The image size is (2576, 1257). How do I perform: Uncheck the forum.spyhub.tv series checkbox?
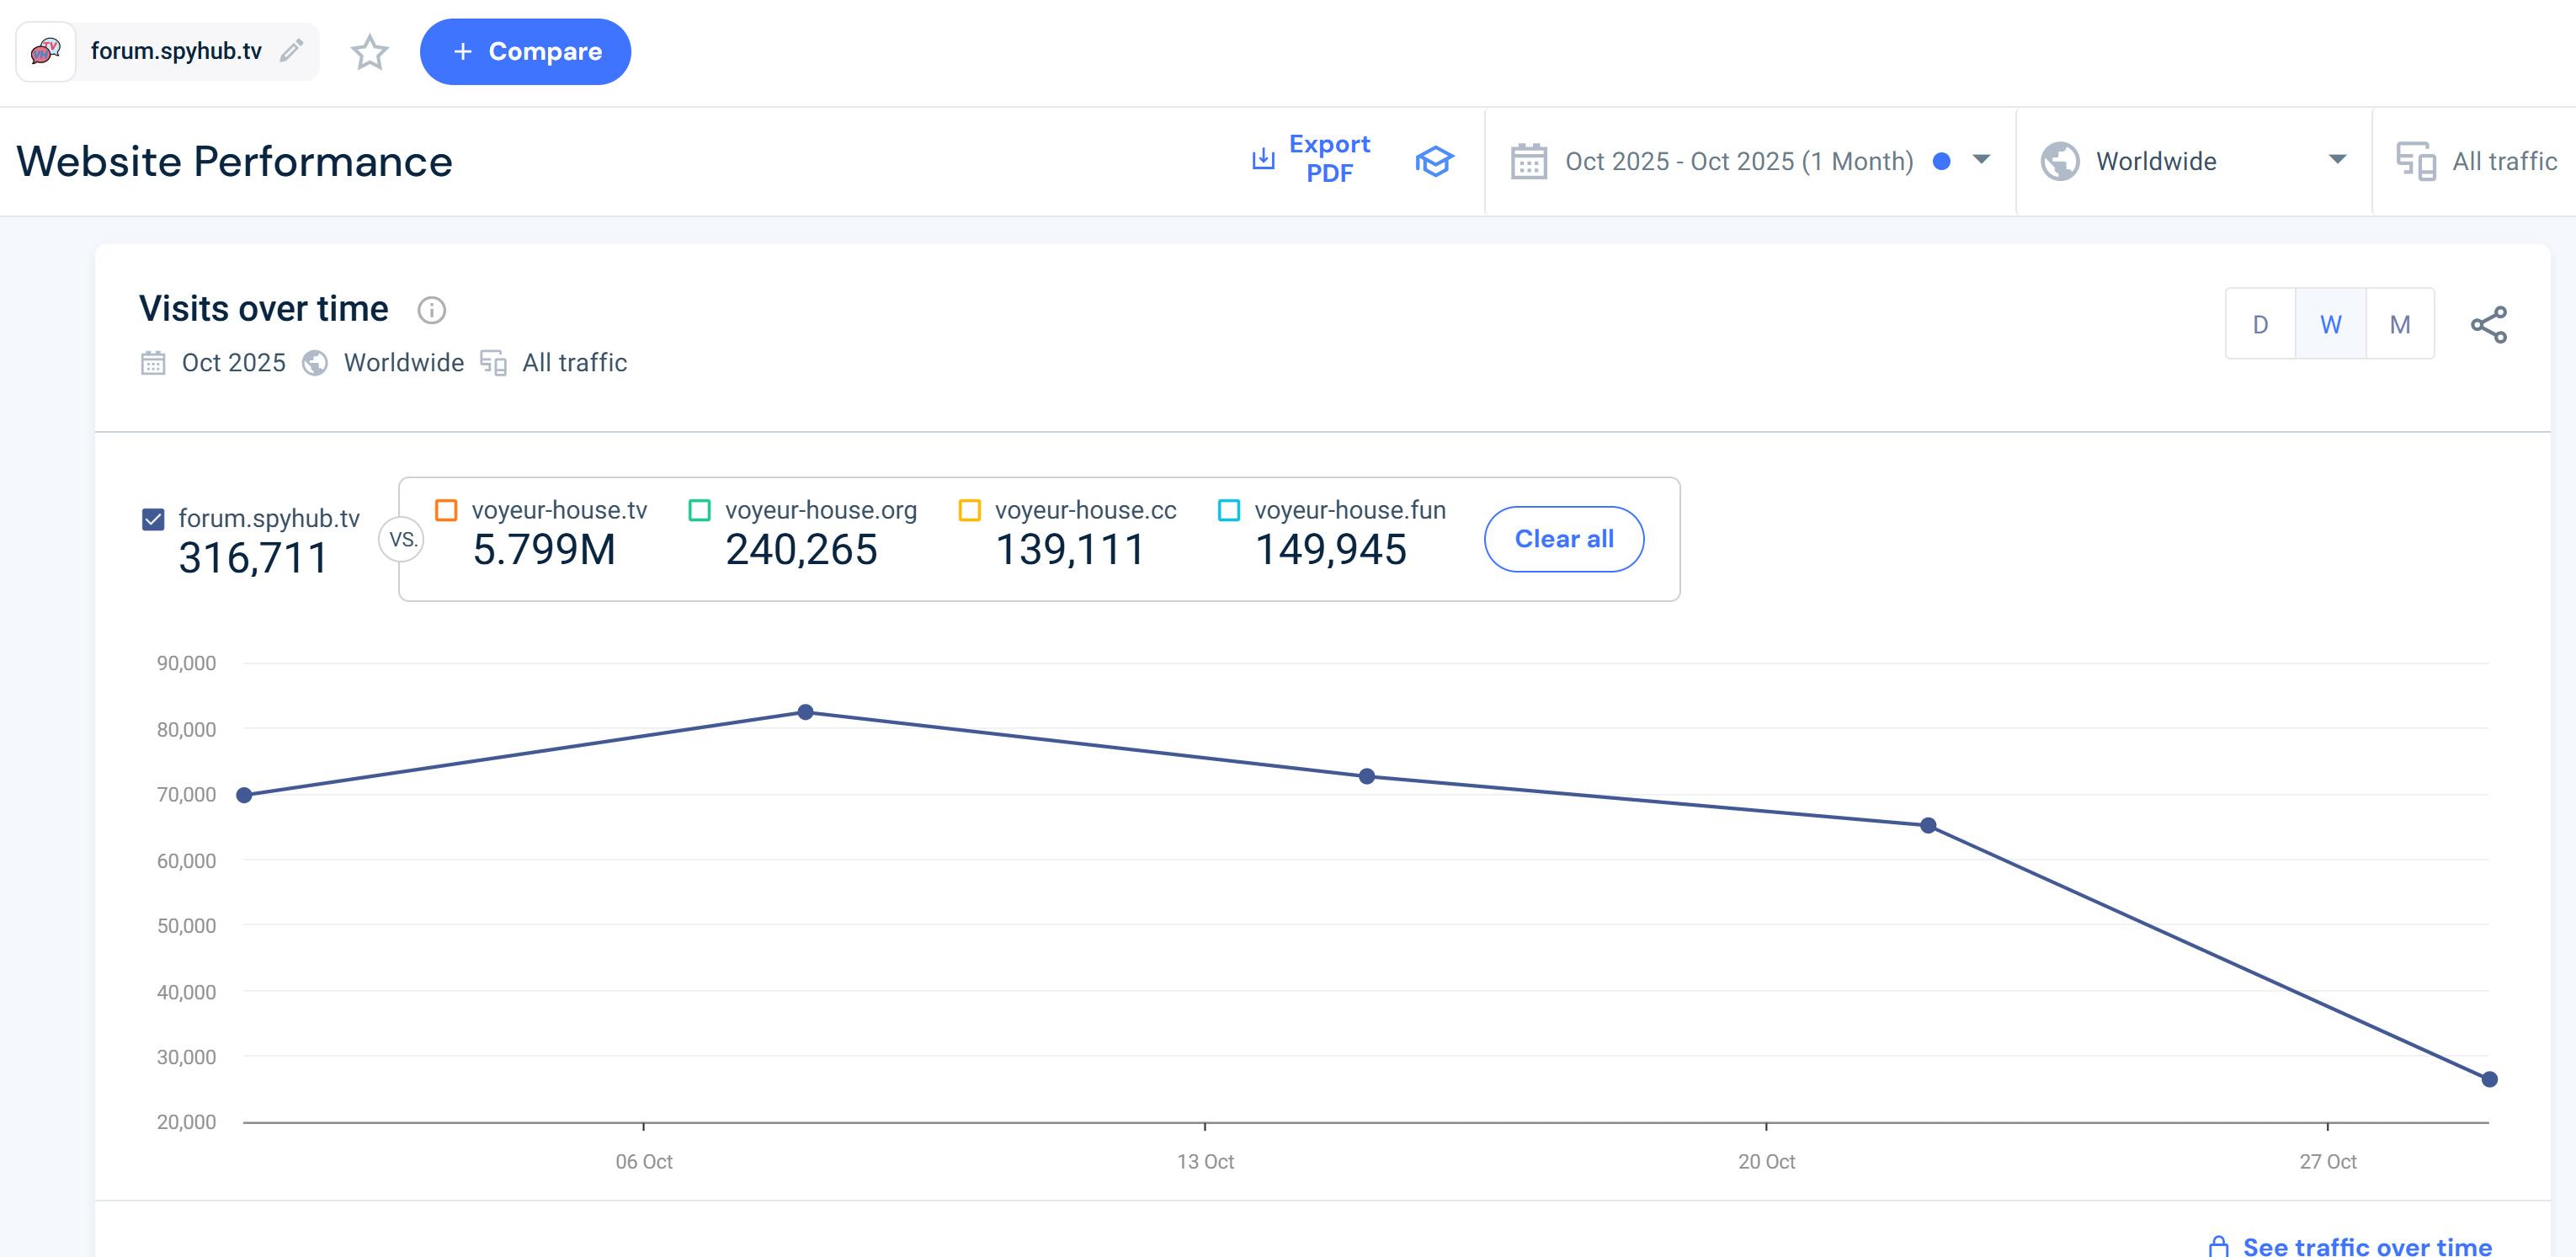tap(153, 519)
